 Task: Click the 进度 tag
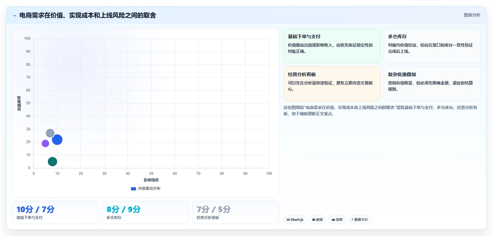tap(337, 220)
